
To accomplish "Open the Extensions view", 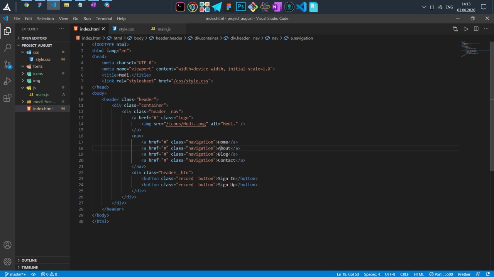I will coord(7,98).
